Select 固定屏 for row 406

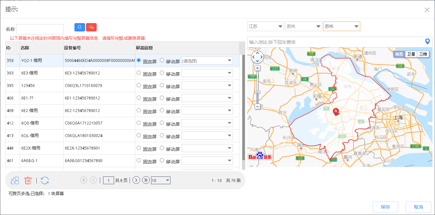coord(139,98)
